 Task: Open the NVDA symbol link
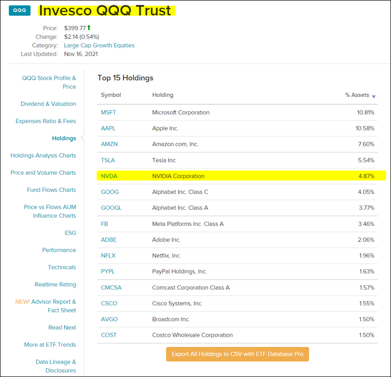click(x=109, y=176)
